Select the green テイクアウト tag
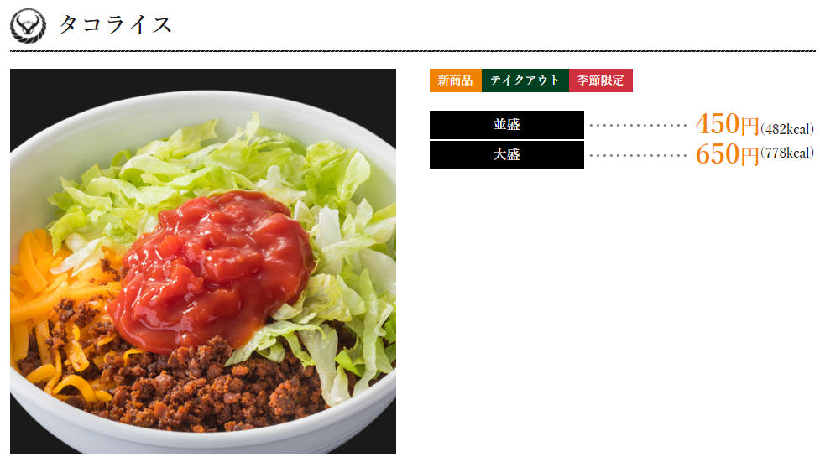 tap(525, 80)
